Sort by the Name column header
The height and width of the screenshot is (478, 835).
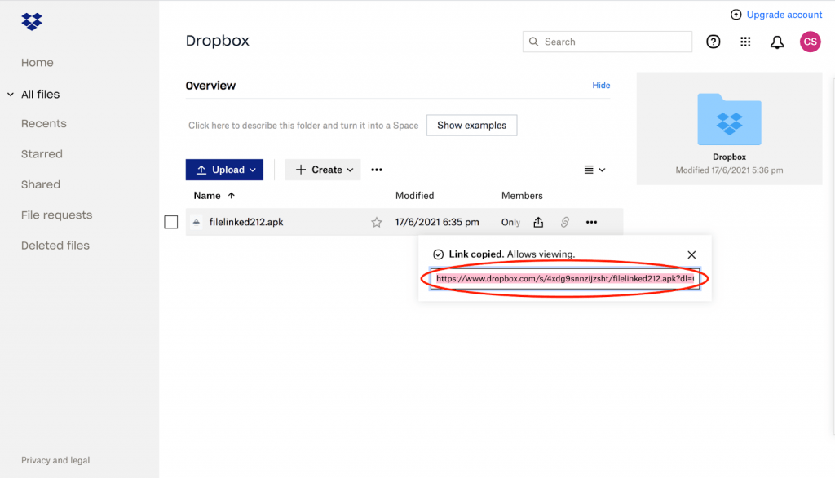[206, 196]
